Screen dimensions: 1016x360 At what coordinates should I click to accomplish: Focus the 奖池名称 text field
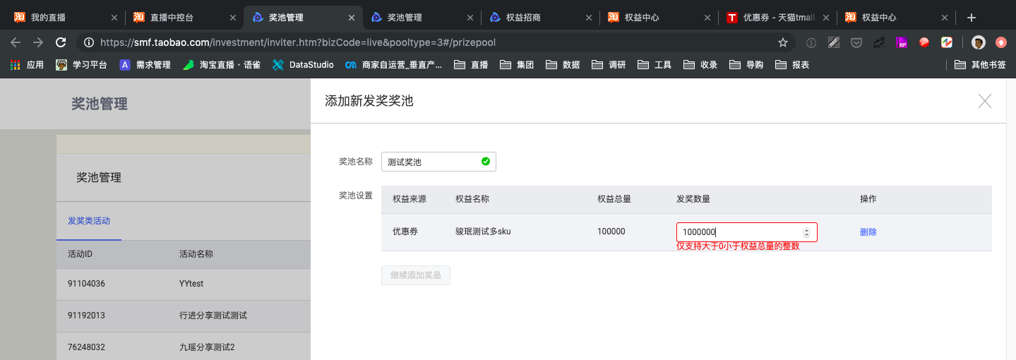pyautogui.click(x=438, y=162)
